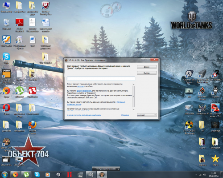The image size is (223, 178).
Task: Open the Stalker COP desktop shortcut
Action: point(6,145)
